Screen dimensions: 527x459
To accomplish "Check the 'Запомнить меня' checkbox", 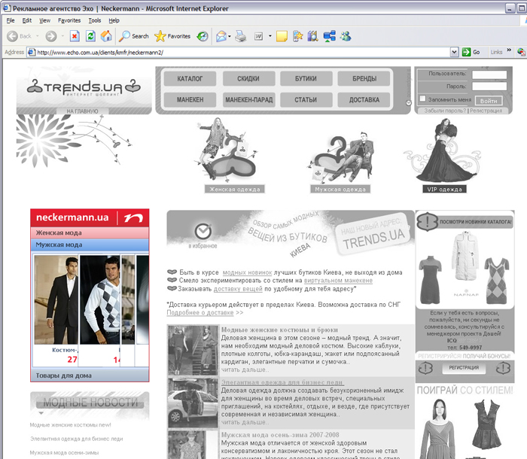I will [422, 100].
